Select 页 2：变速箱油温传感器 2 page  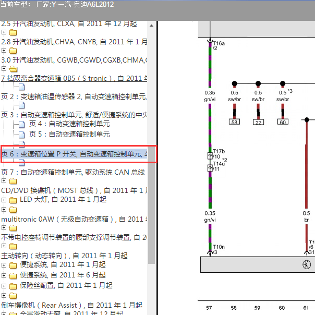74,96
